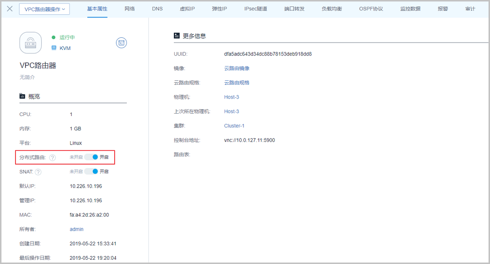
Task: Open the IPsec隧道 tab
Action: (x=256, y=9)
